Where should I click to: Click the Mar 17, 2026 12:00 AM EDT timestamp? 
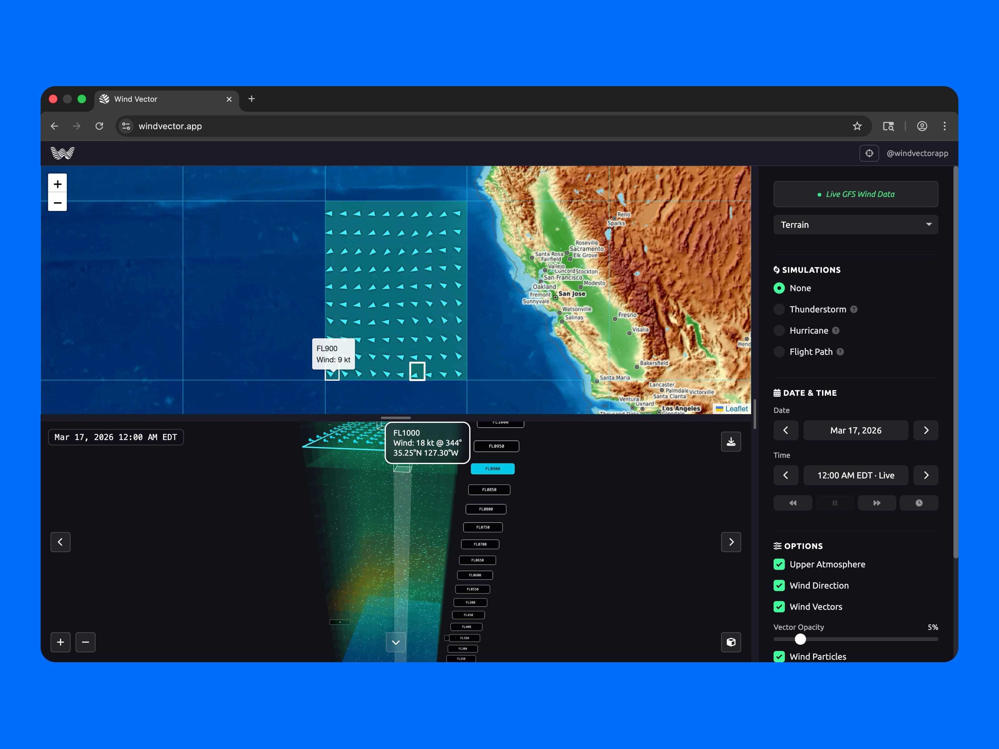coord(116,437)
